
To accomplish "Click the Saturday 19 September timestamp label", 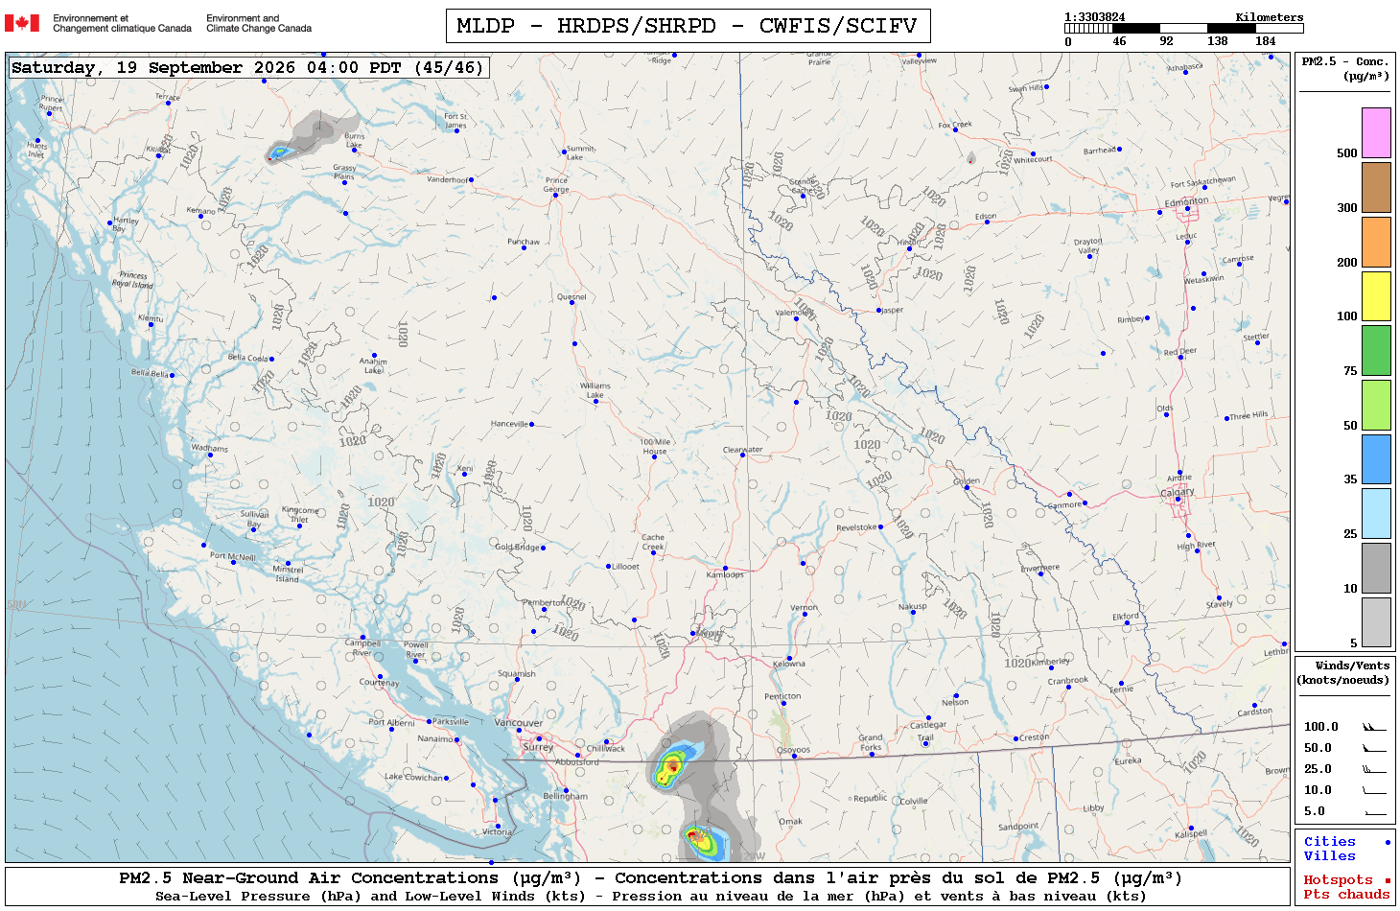I will tap(249, 67).
